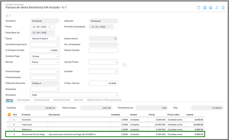Open the Vencimientos tab
The width and height of the screenshot is (229, 140).
point(61,100)
